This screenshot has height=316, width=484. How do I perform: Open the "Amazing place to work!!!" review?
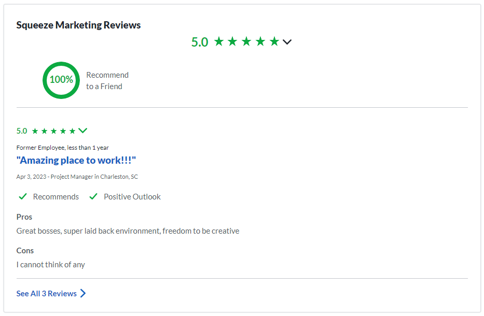point(75,160)
